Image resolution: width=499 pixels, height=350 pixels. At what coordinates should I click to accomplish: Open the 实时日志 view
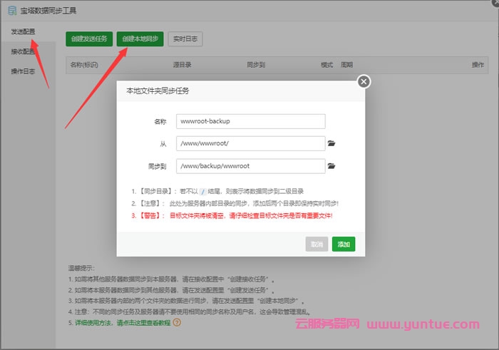click(185, 38)
